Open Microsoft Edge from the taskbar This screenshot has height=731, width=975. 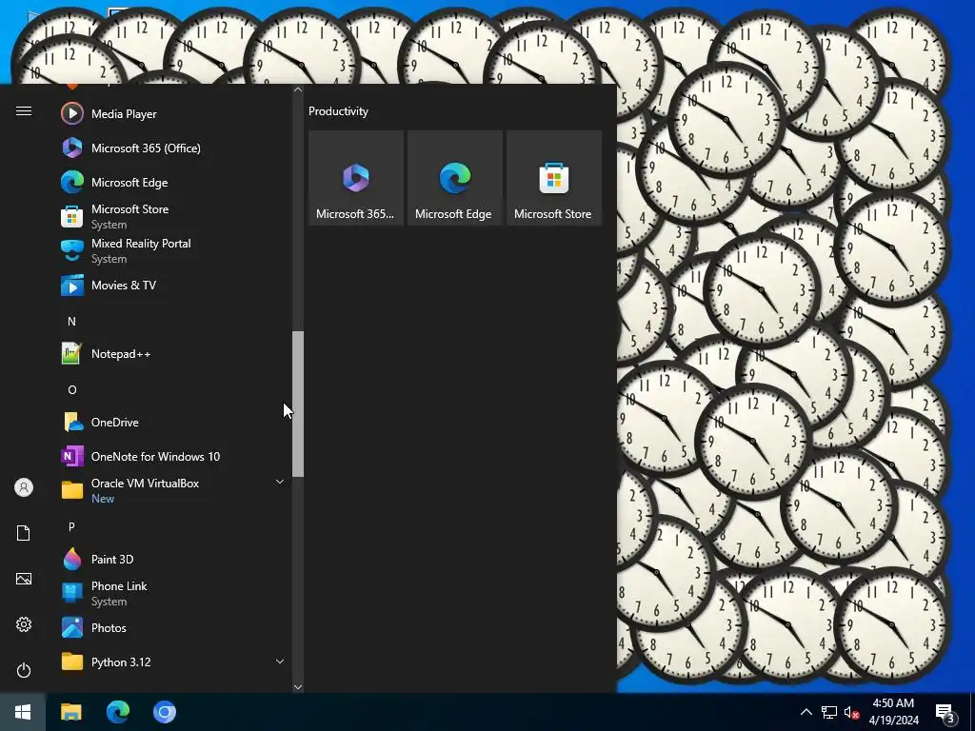[x=117, y=712]
